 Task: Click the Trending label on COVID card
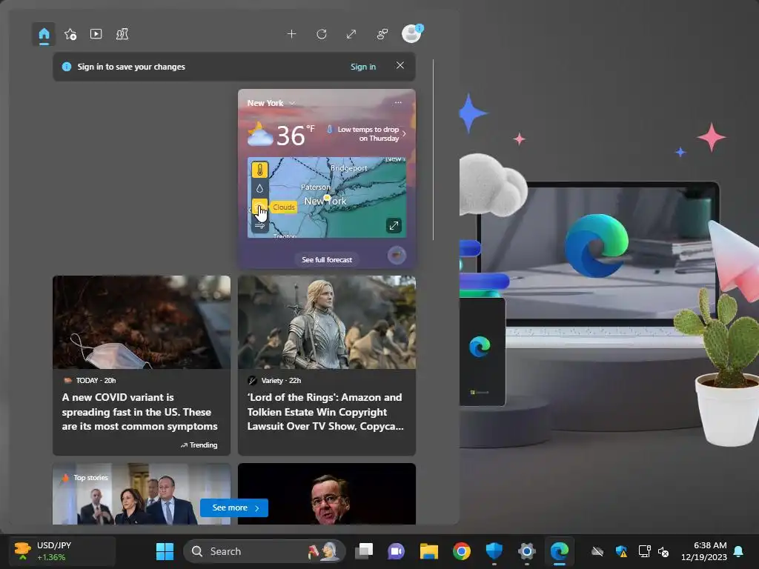199,445
